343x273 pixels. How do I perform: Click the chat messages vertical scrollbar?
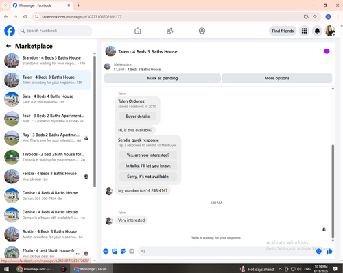(x=333, y=191)
